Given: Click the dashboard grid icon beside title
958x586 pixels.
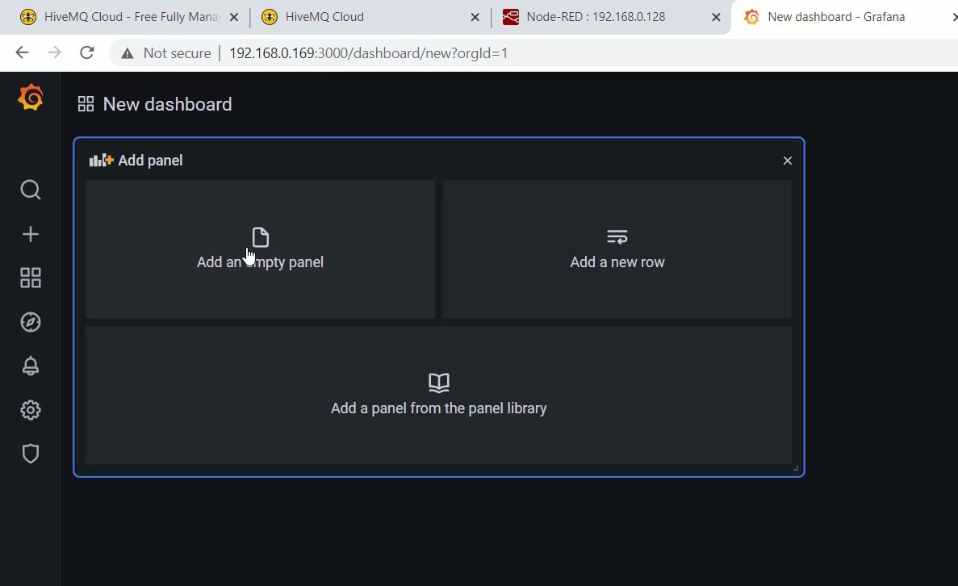Looking at the screenshot, I should click(x=86, y=104).
